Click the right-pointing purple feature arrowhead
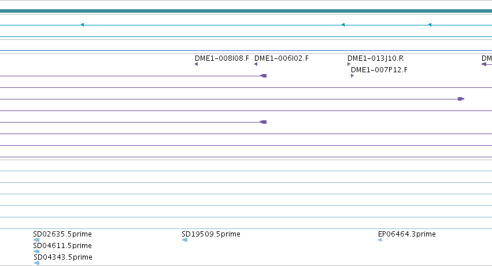The width and height of the screenshot is (492, 266). point(461,99)
